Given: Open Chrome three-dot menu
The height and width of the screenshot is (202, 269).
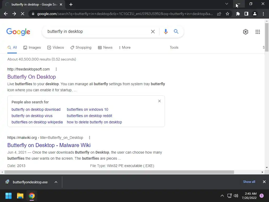Looking at the screenshot, I should click(x=263, y=14).
